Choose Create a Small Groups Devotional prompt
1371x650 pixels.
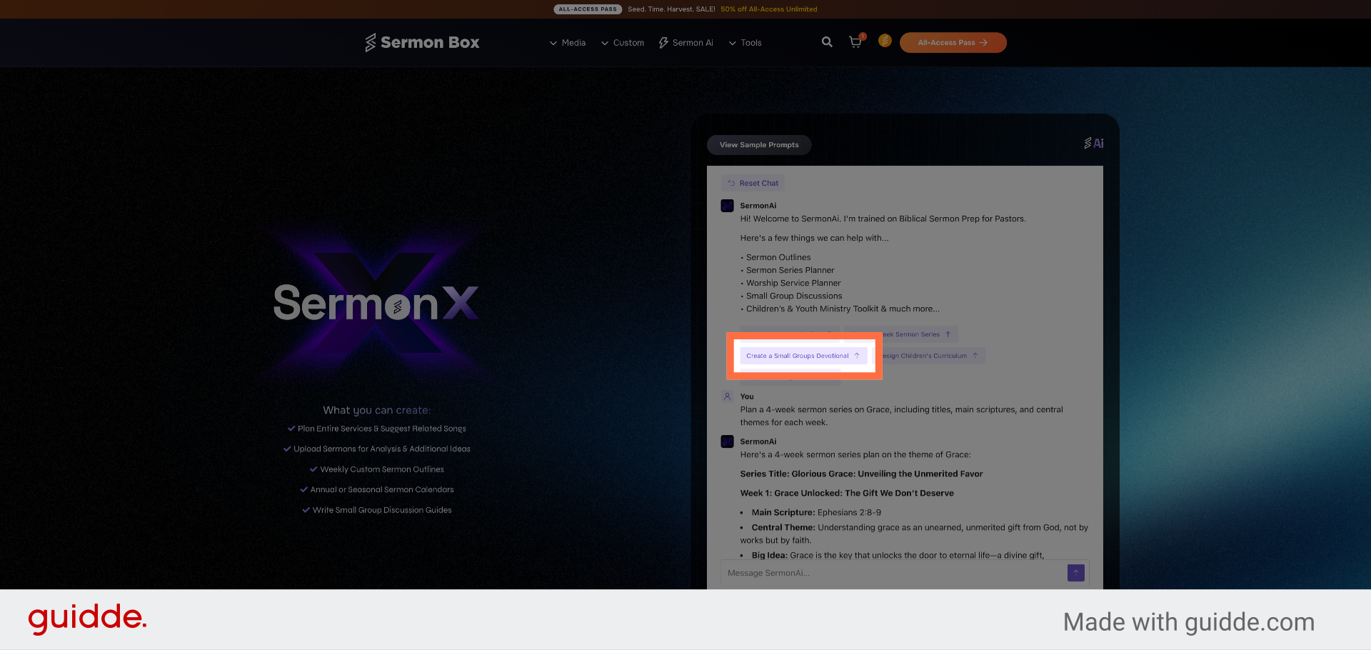pyautogui.click(x=803, y=356)
